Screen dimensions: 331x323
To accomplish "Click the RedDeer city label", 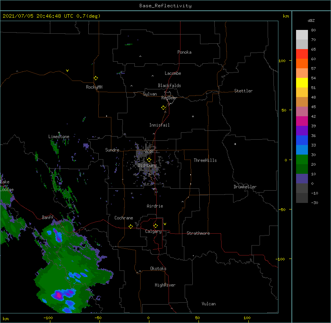I will (x=169, y=98).
